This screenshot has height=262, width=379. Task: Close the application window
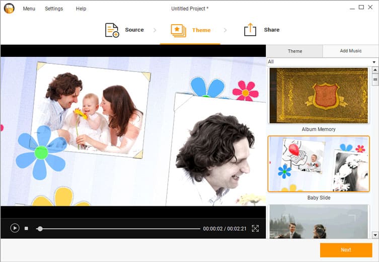pyautogui.click(x=370, y=7)
